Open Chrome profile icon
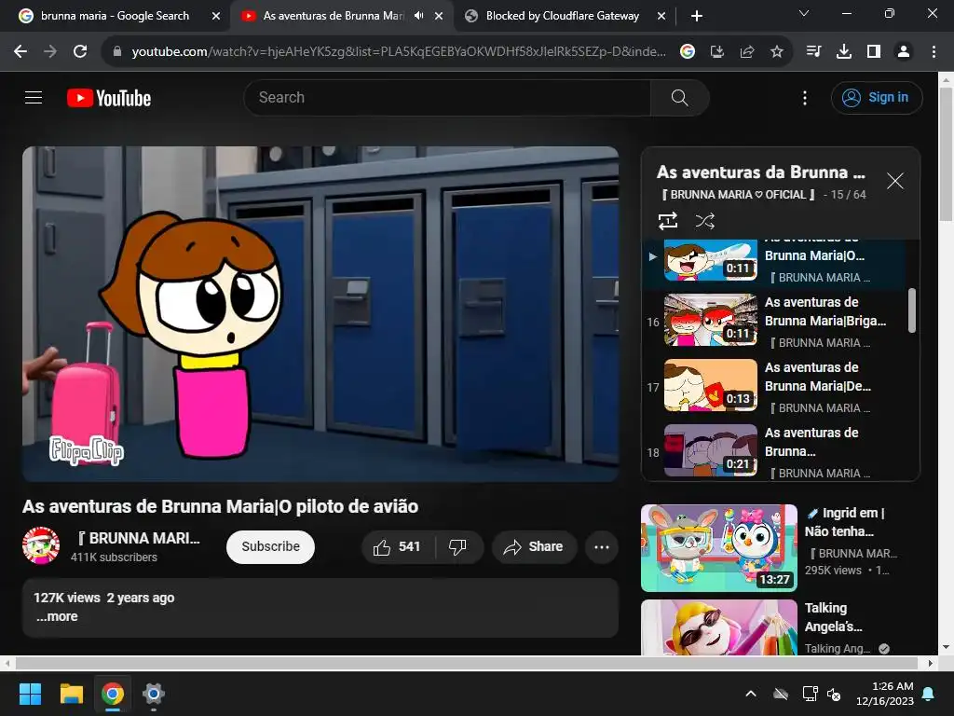This screenshot has height=716, width=954. [904, 52]
